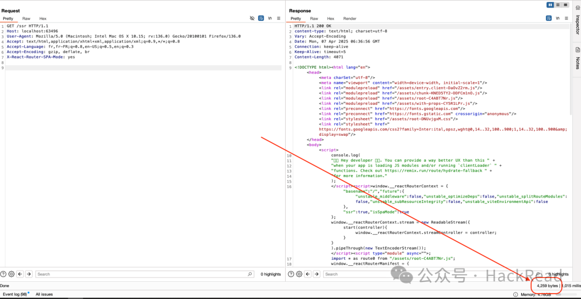
Task: Click 'content-type: text/html' response header
Action: (x=341, y=31)
